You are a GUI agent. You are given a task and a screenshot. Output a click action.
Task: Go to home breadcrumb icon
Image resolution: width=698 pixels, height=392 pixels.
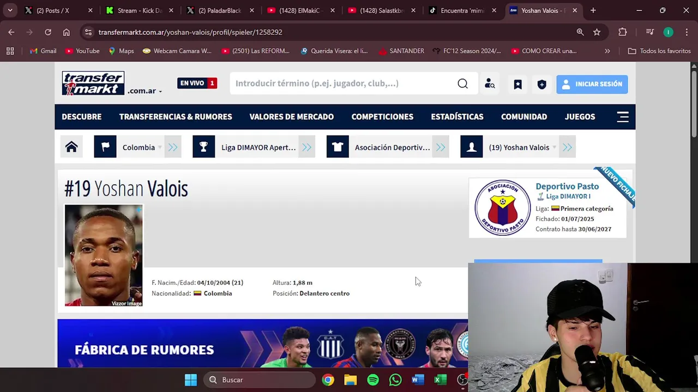(x=71, y=147)
